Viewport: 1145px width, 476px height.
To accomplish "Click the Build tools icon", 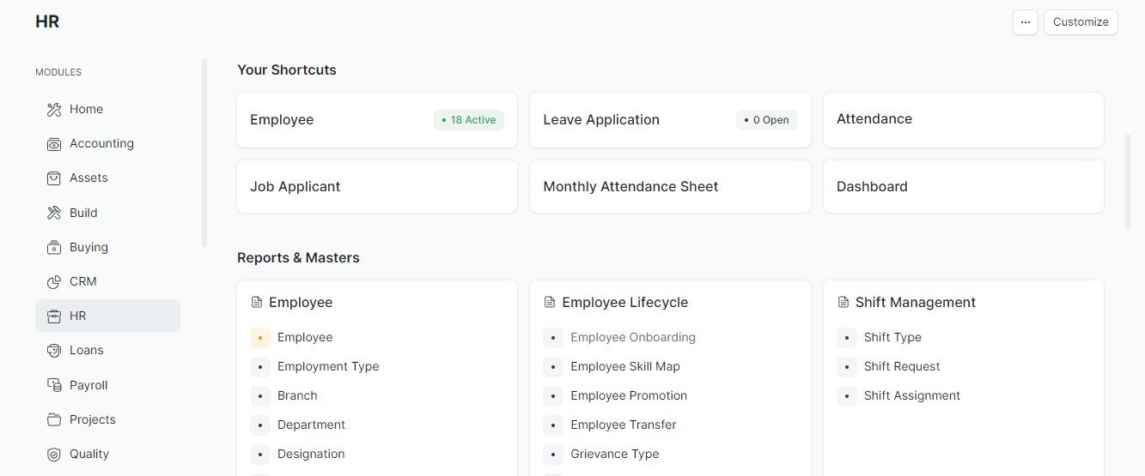I will pos(54,213).
